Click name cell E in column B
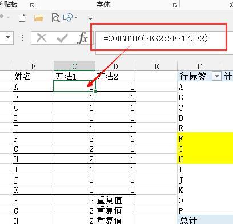 pyautogui.click(x=34, y=128)
